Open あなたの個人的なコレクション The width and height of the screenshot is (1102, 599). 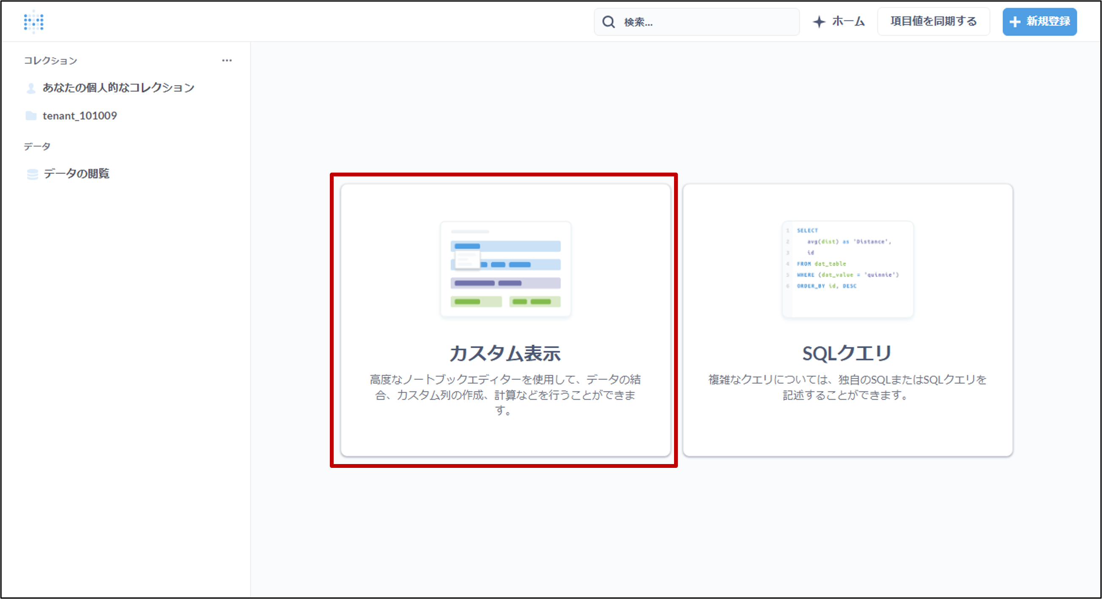tap(118, 88)
